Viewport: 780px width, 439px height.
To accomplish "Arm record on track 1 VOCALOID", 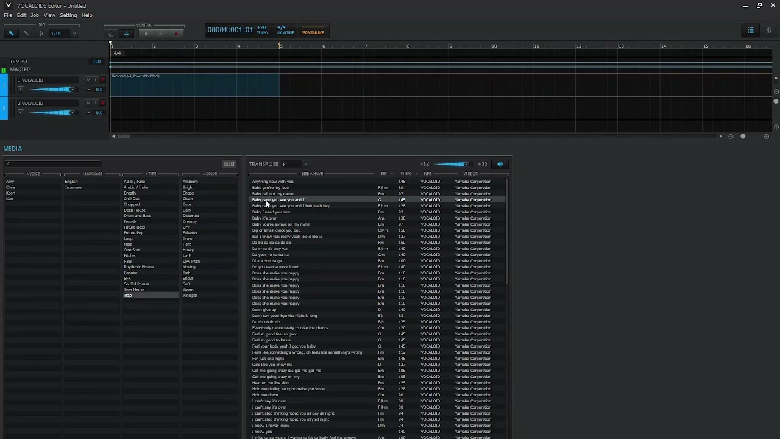I will (x=102, y=80).
